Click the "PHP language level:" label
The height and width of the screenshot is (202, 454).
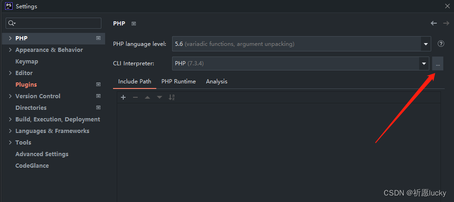click(140, 44)
